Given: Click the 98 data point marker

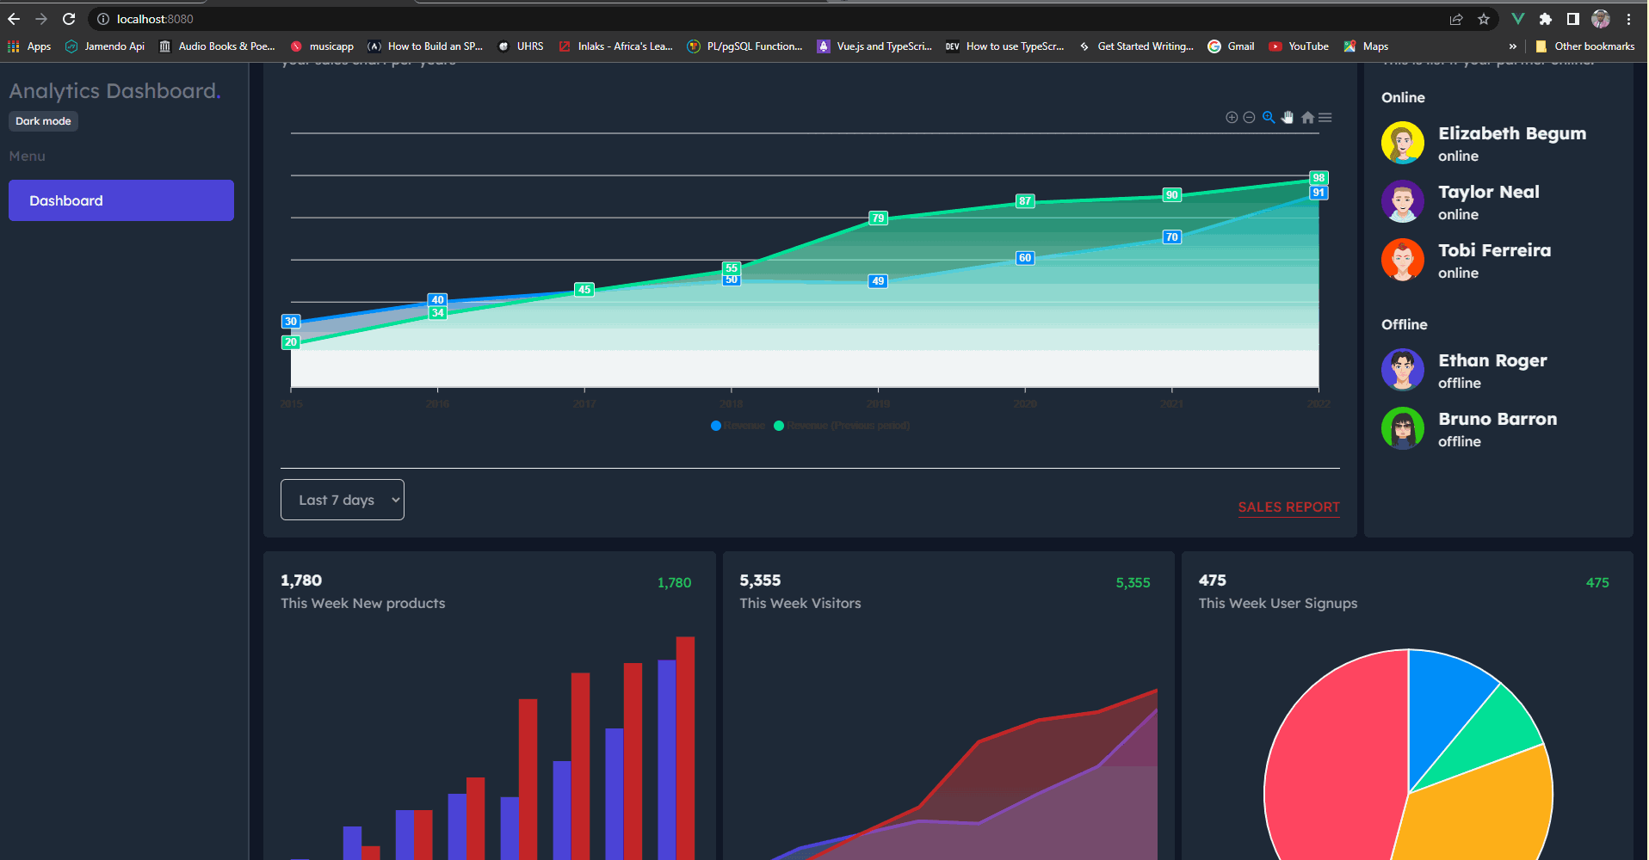Looking at the screenshot, I should pyautogui.click(x=1319, y=178).
